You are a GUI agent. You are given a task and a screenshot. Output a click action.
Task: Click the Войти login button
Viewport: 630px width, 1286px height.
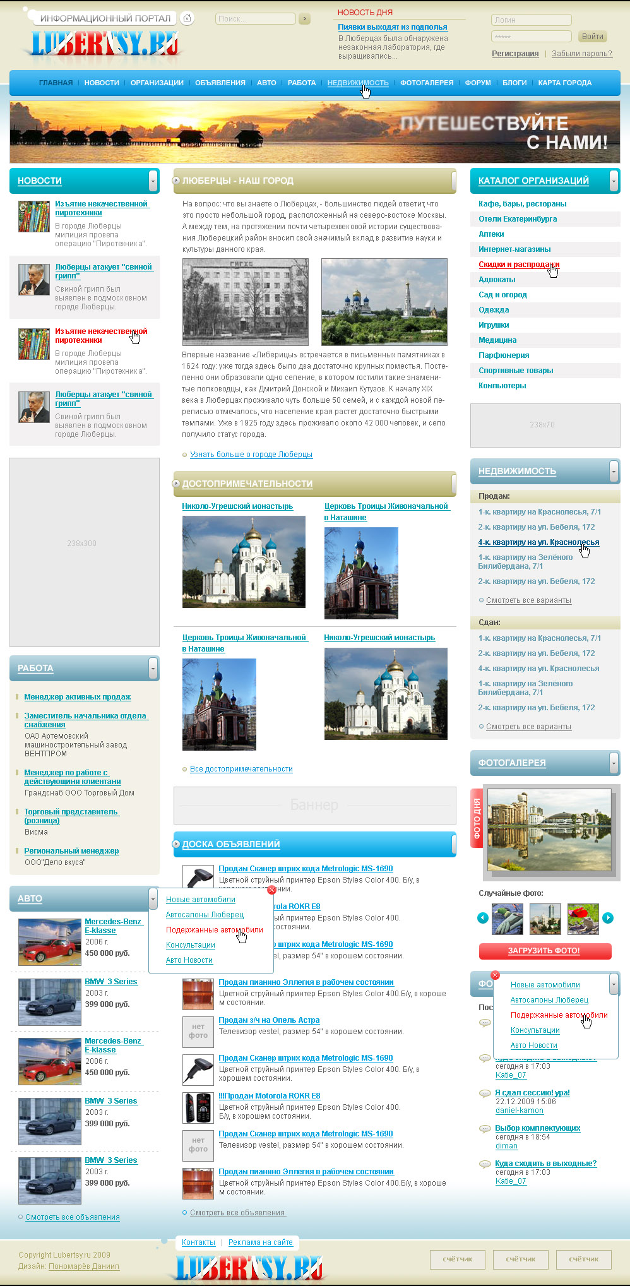(x=593, y=37)
